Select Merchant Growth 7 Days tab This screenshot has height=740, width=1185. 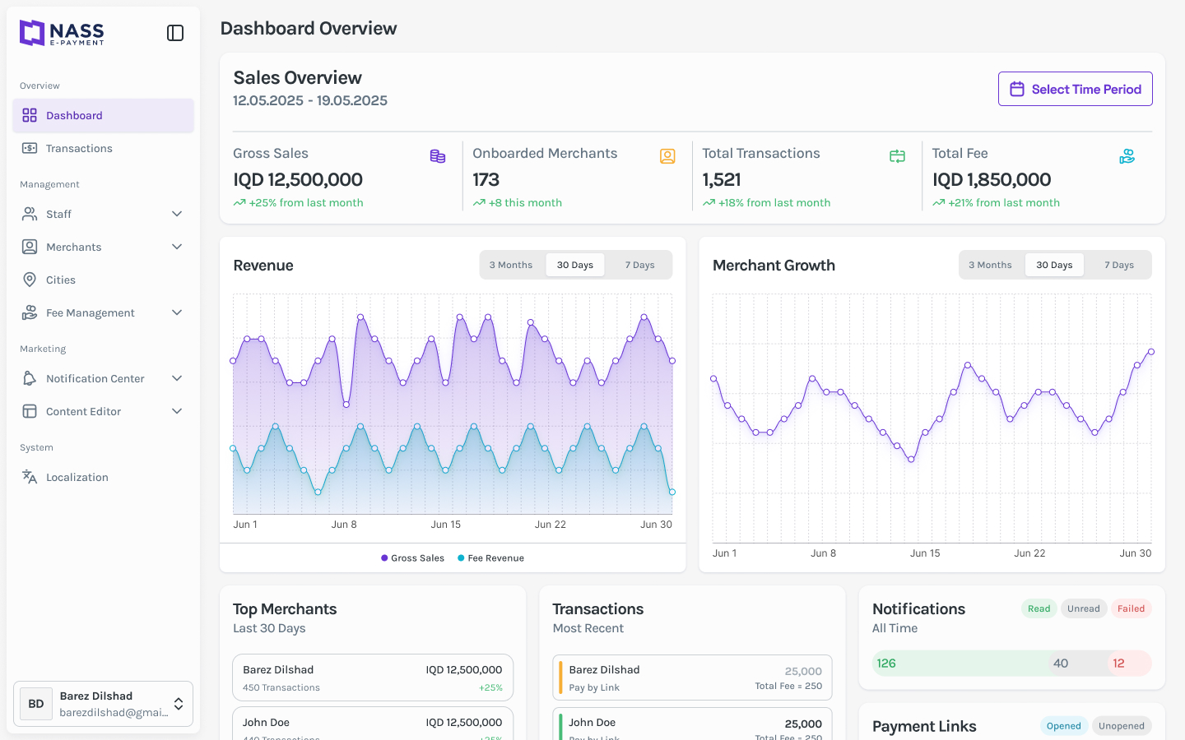1119,265
